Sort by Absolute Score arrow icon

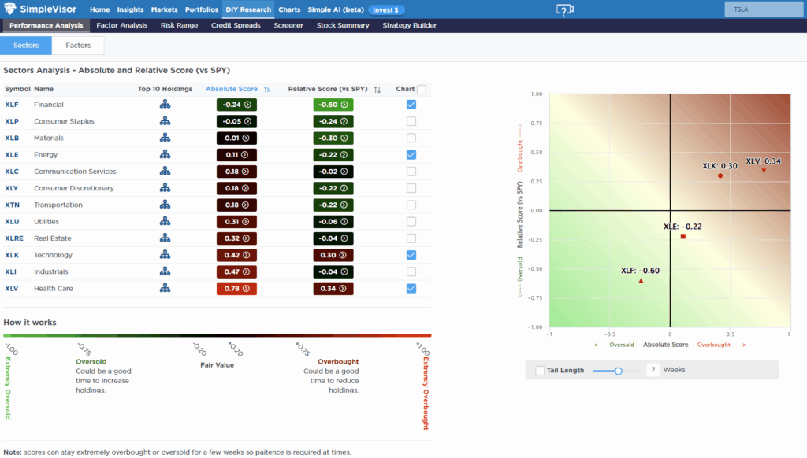click(x=267, y=90)
